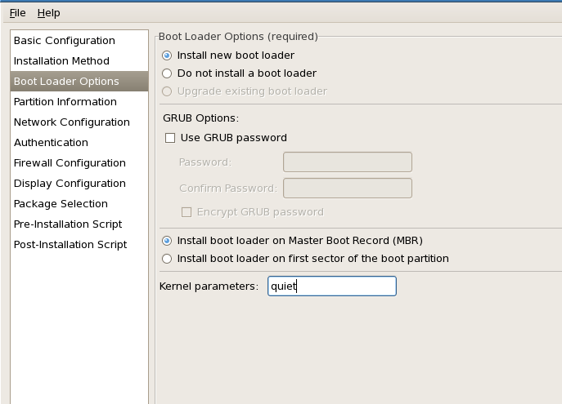Select Boot Loader Options in sidebar
Screen dimensions: 562x404
(66, 82)
